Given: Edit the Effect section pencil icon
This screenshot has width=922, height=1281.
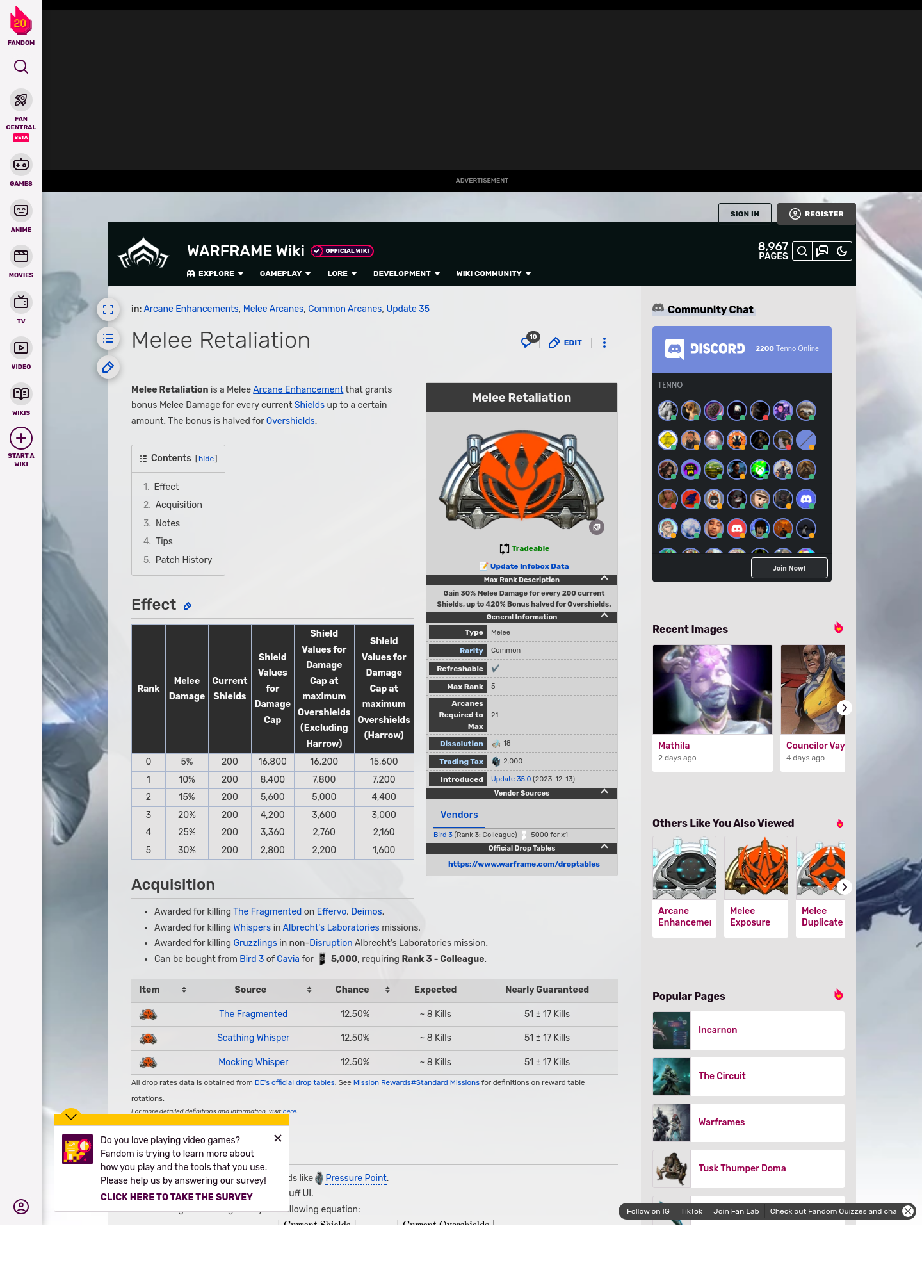Looking at the screenshot, I should (x=188, y=606).
